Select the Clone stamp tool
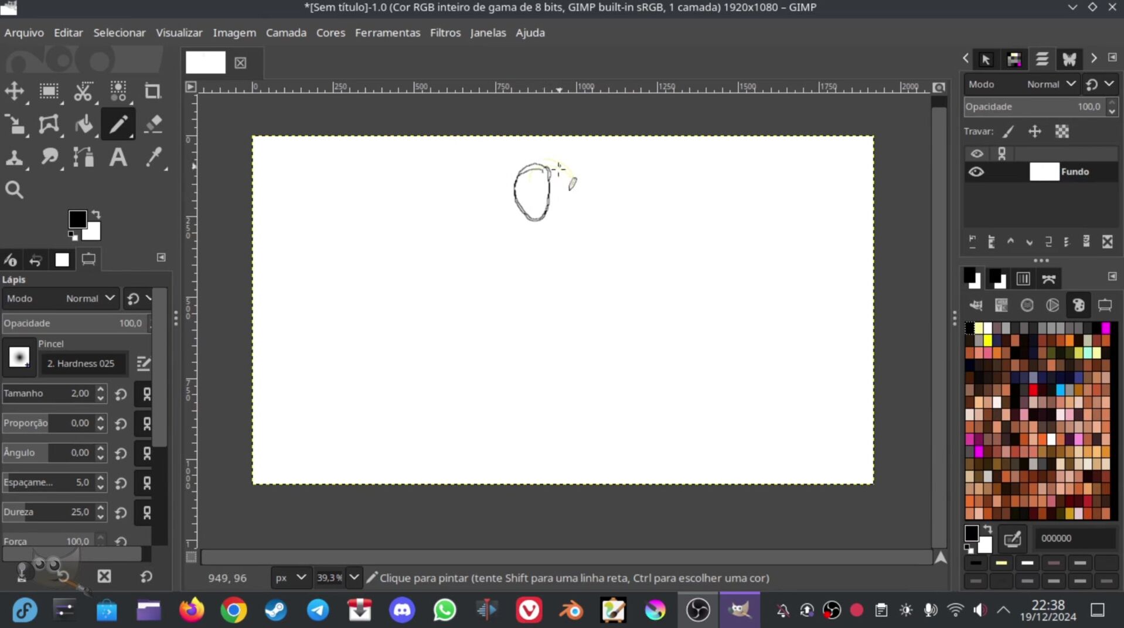Viewport: 1124px width, 628px height. tap(15, 157)
